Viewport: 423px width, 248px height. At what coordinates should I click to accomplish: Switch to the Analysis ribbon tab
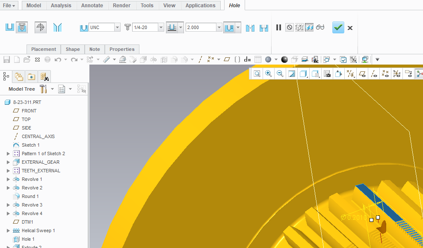point(61,6)
